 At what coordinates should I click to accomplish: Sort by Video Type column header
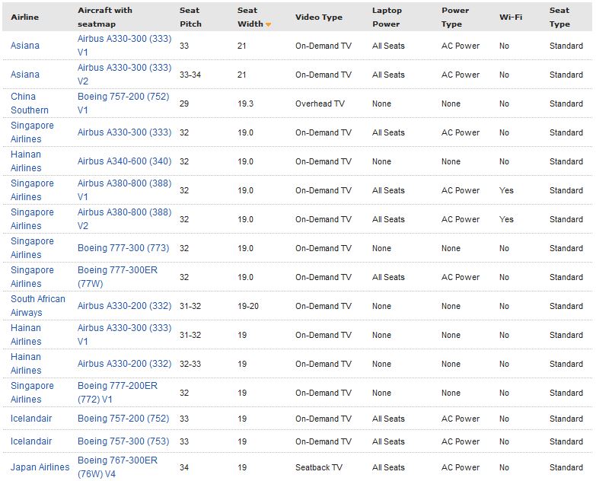pyautogui.click(x=318, y=17)
